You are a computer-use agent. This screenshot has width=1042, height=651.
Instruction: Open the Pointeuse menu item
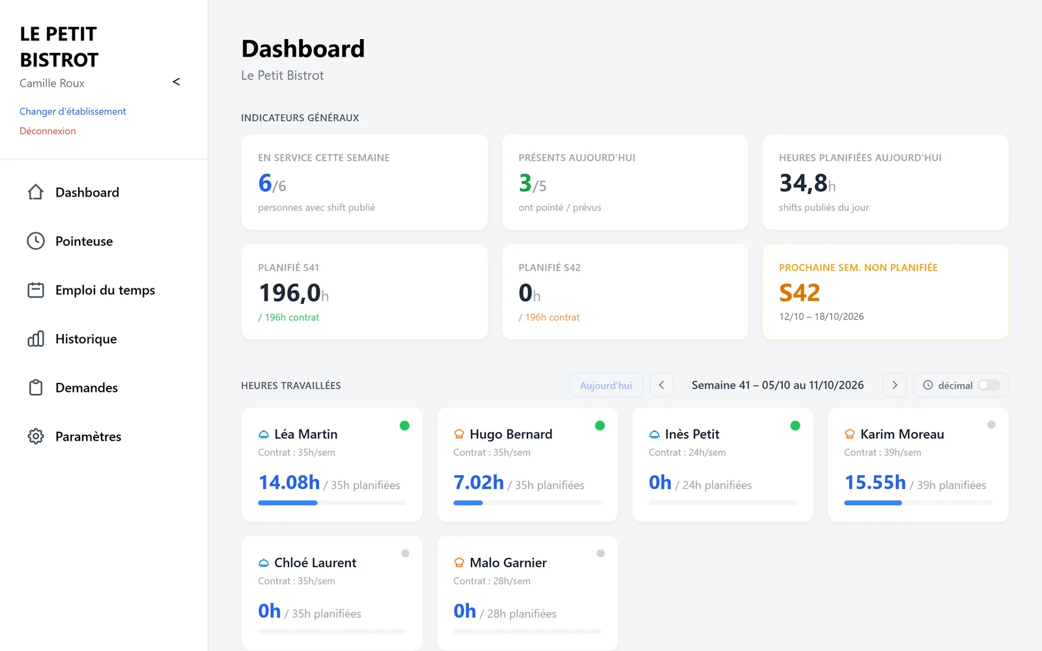click(x=104, y=241)
